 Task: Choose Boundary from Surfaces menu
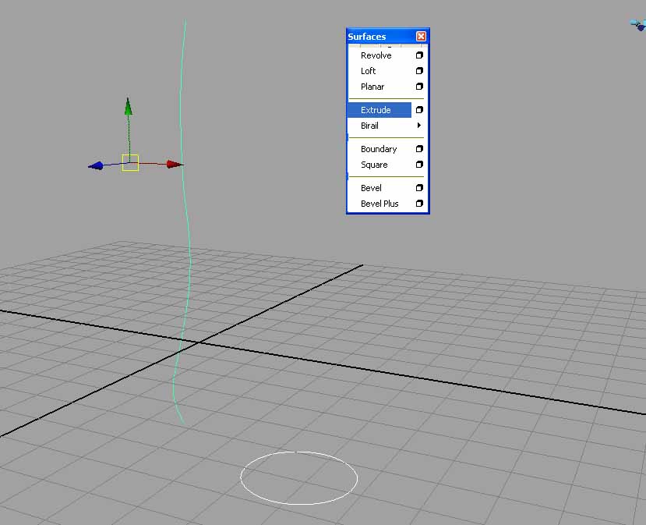pyautogui.click(x=379, y=149)
